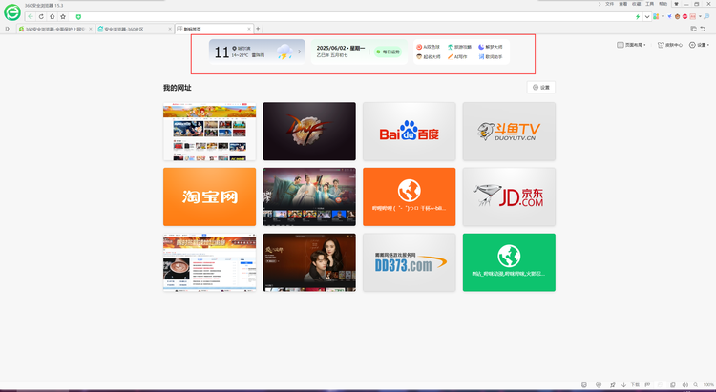Open the 淘宝网 site tile
Screen dimensions: 716x392
pos(209,196)
